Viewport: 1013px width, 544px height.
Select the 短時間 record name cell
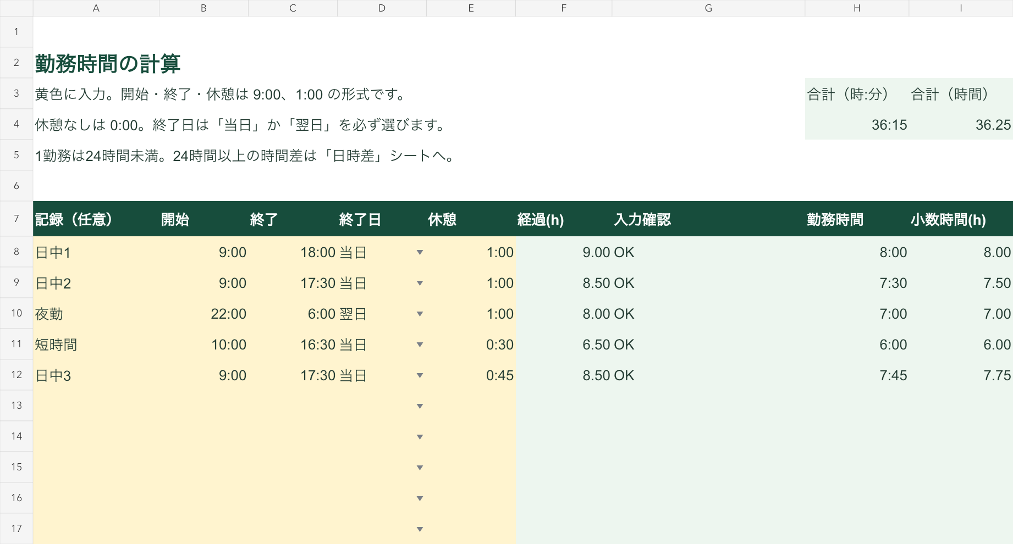click(x=96, y=345)
